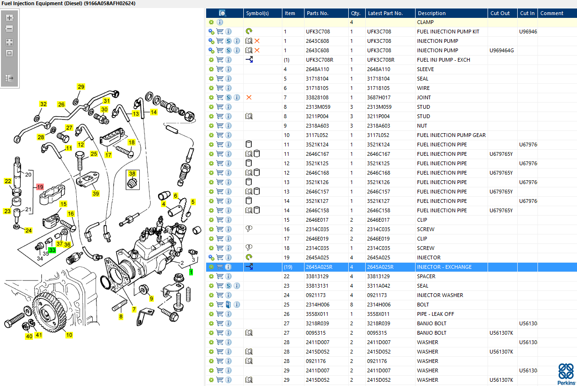Click the green callout 33 on the diagram

pyautogui.click(x=52, y=250)
